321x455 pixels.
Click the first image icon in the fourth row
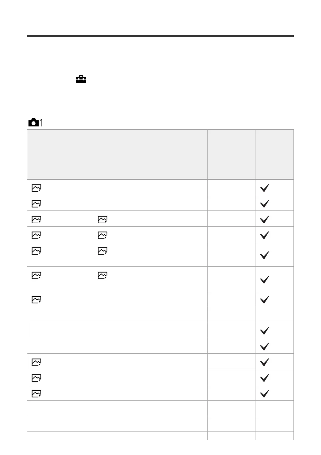36,235
